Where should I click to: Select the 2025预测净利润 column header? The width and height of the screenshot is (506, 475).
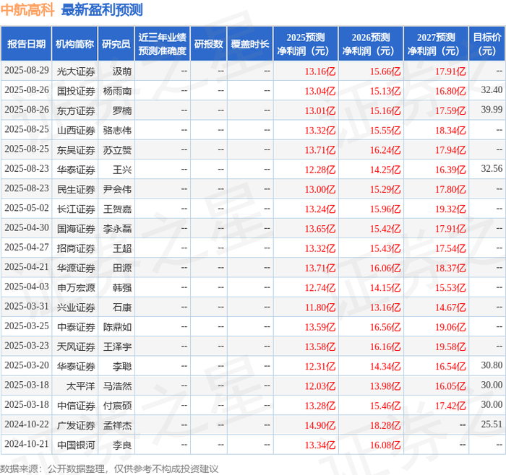(306, 44)
